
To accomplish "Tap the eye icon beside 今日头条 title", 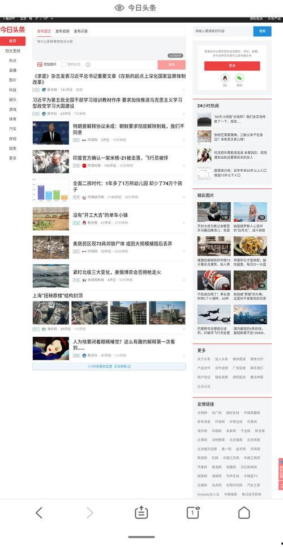I will (x=119, y=8).
